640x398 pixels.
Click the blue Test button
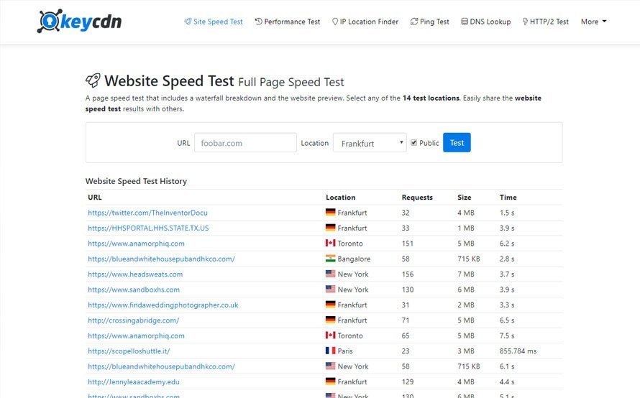(x=457, y=142)
